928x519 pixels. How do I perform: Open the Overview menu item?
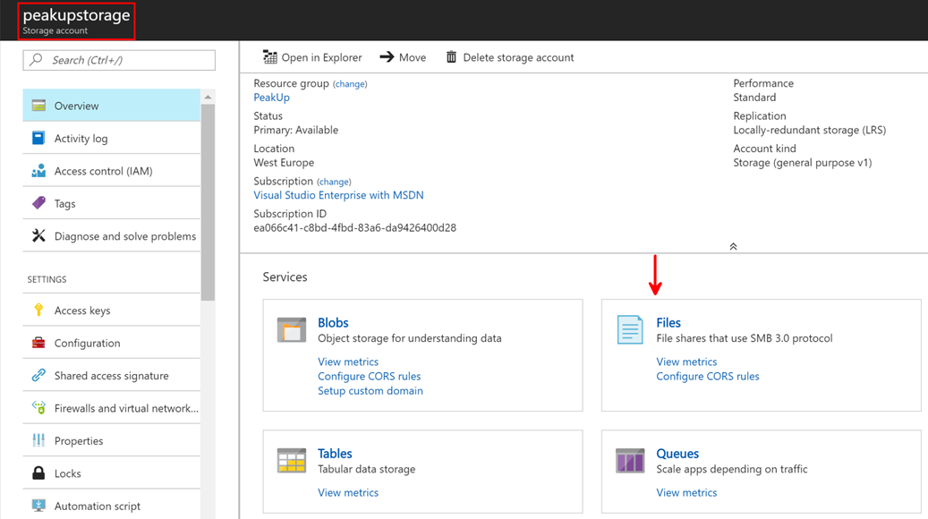coord(111,106)
